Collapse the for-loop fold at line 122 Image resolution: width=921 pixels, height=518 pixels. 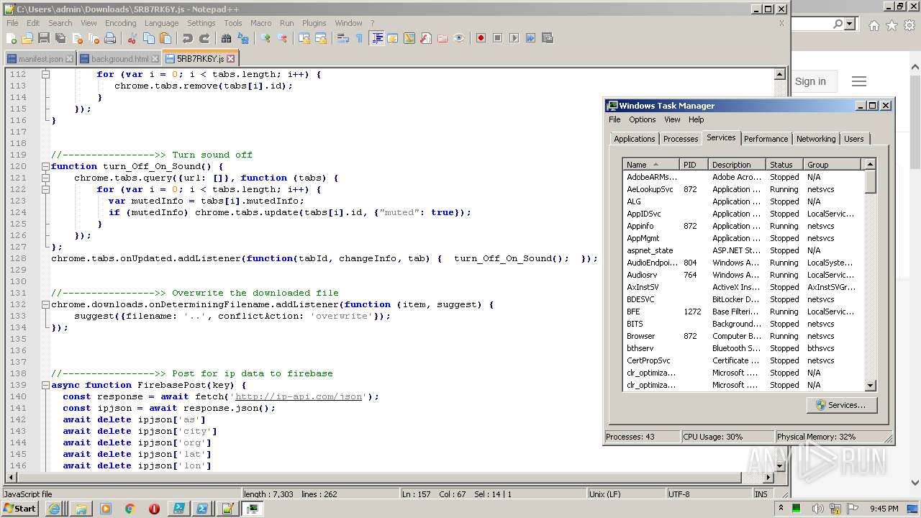pos(45,189)
